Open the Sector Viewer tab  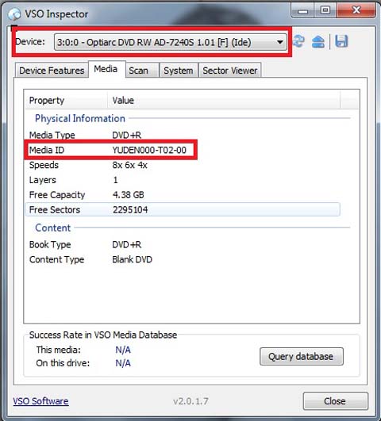(230, 71)
